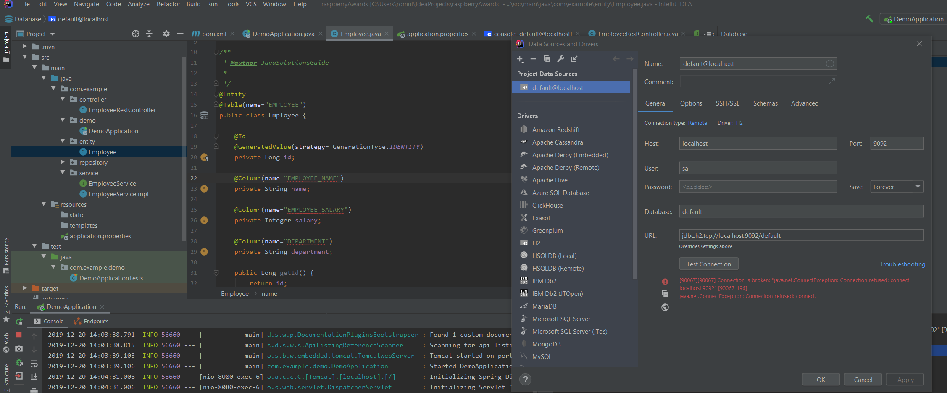Click the help question mark button
This screenshot has height=393, width=947.
pyautogui.click(x=525, y=380)
